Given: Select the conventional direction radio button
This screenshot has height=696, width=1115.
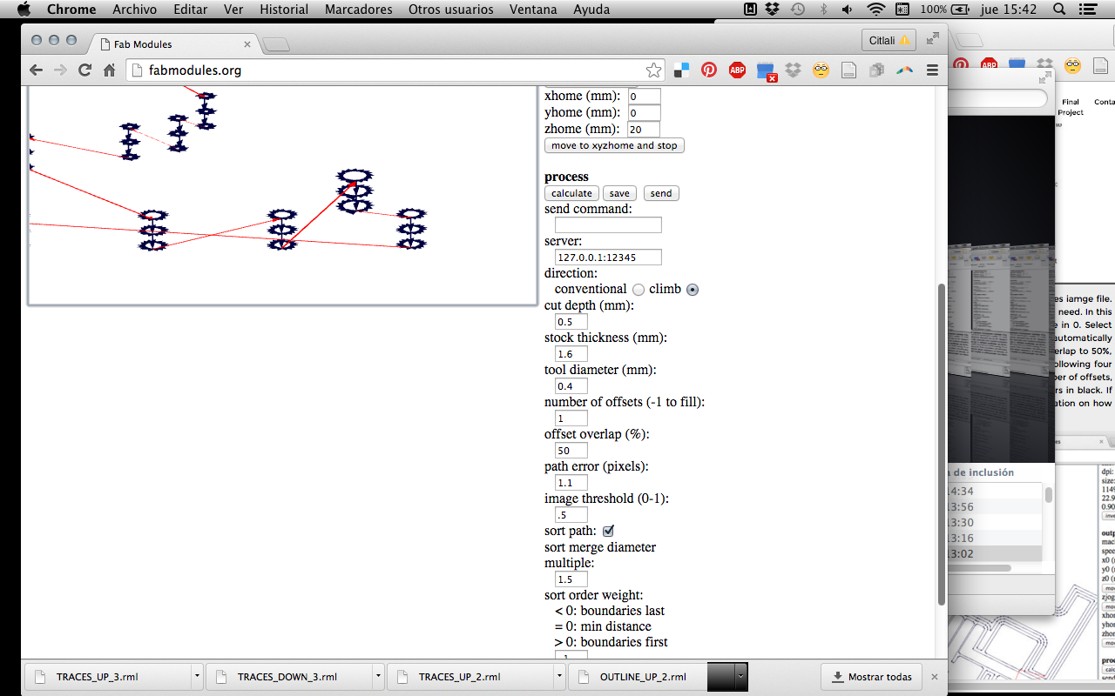Looking at the screenshot, I should [x=639, y=290].
